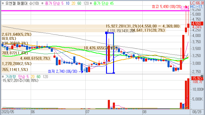The image size is (205, 115).
Task: Select the pink 종가 단순 5 moving average label
Action: point(54,4)
